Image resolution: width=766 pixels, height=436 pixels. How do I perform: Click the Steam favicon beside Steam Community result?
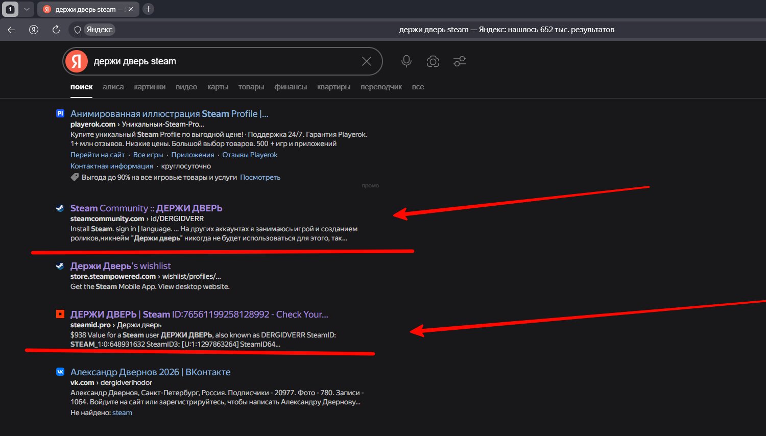point(60,208)
